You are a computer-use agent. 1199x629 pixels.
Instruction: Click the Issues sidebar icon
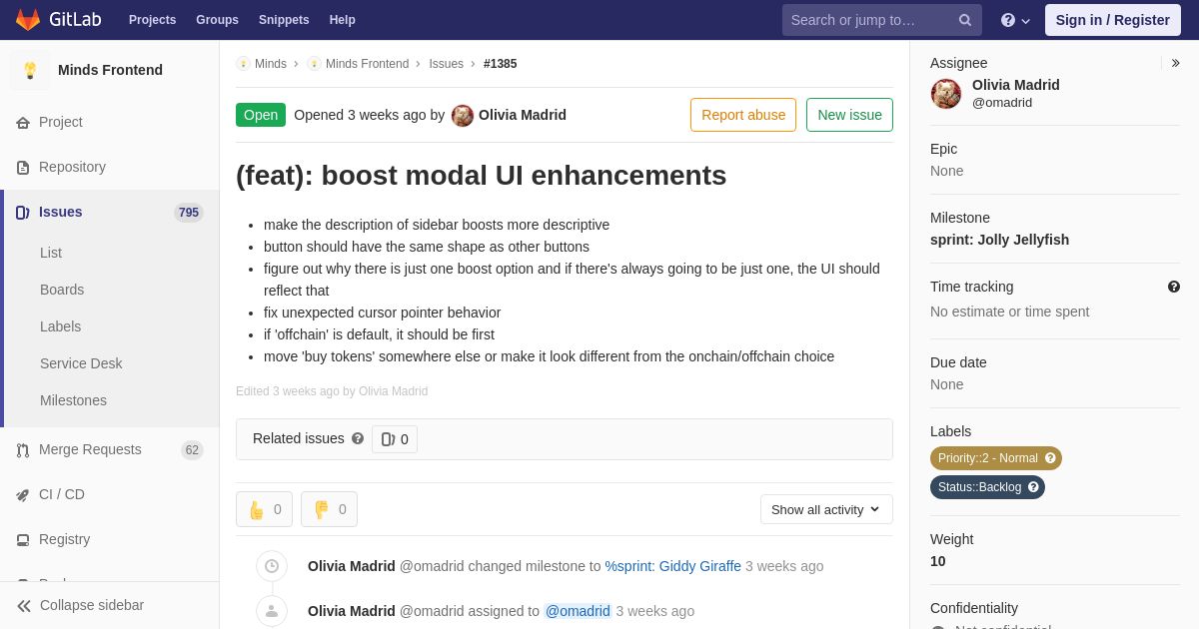pyautogui.click(x=23, y=213)
